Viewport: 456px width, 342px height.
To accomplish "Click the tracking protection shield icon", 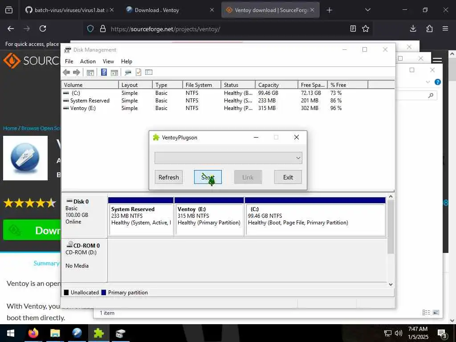I will [x=90, y=29].
